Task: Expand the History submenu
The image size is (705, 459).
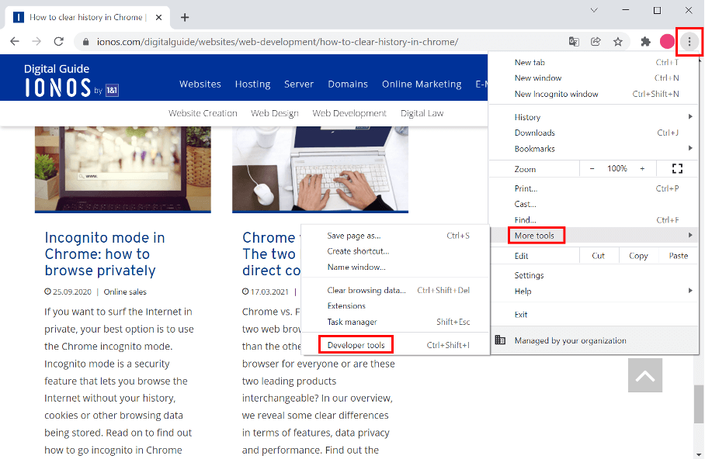Action: pyautogui.click(x=593, y=117)
